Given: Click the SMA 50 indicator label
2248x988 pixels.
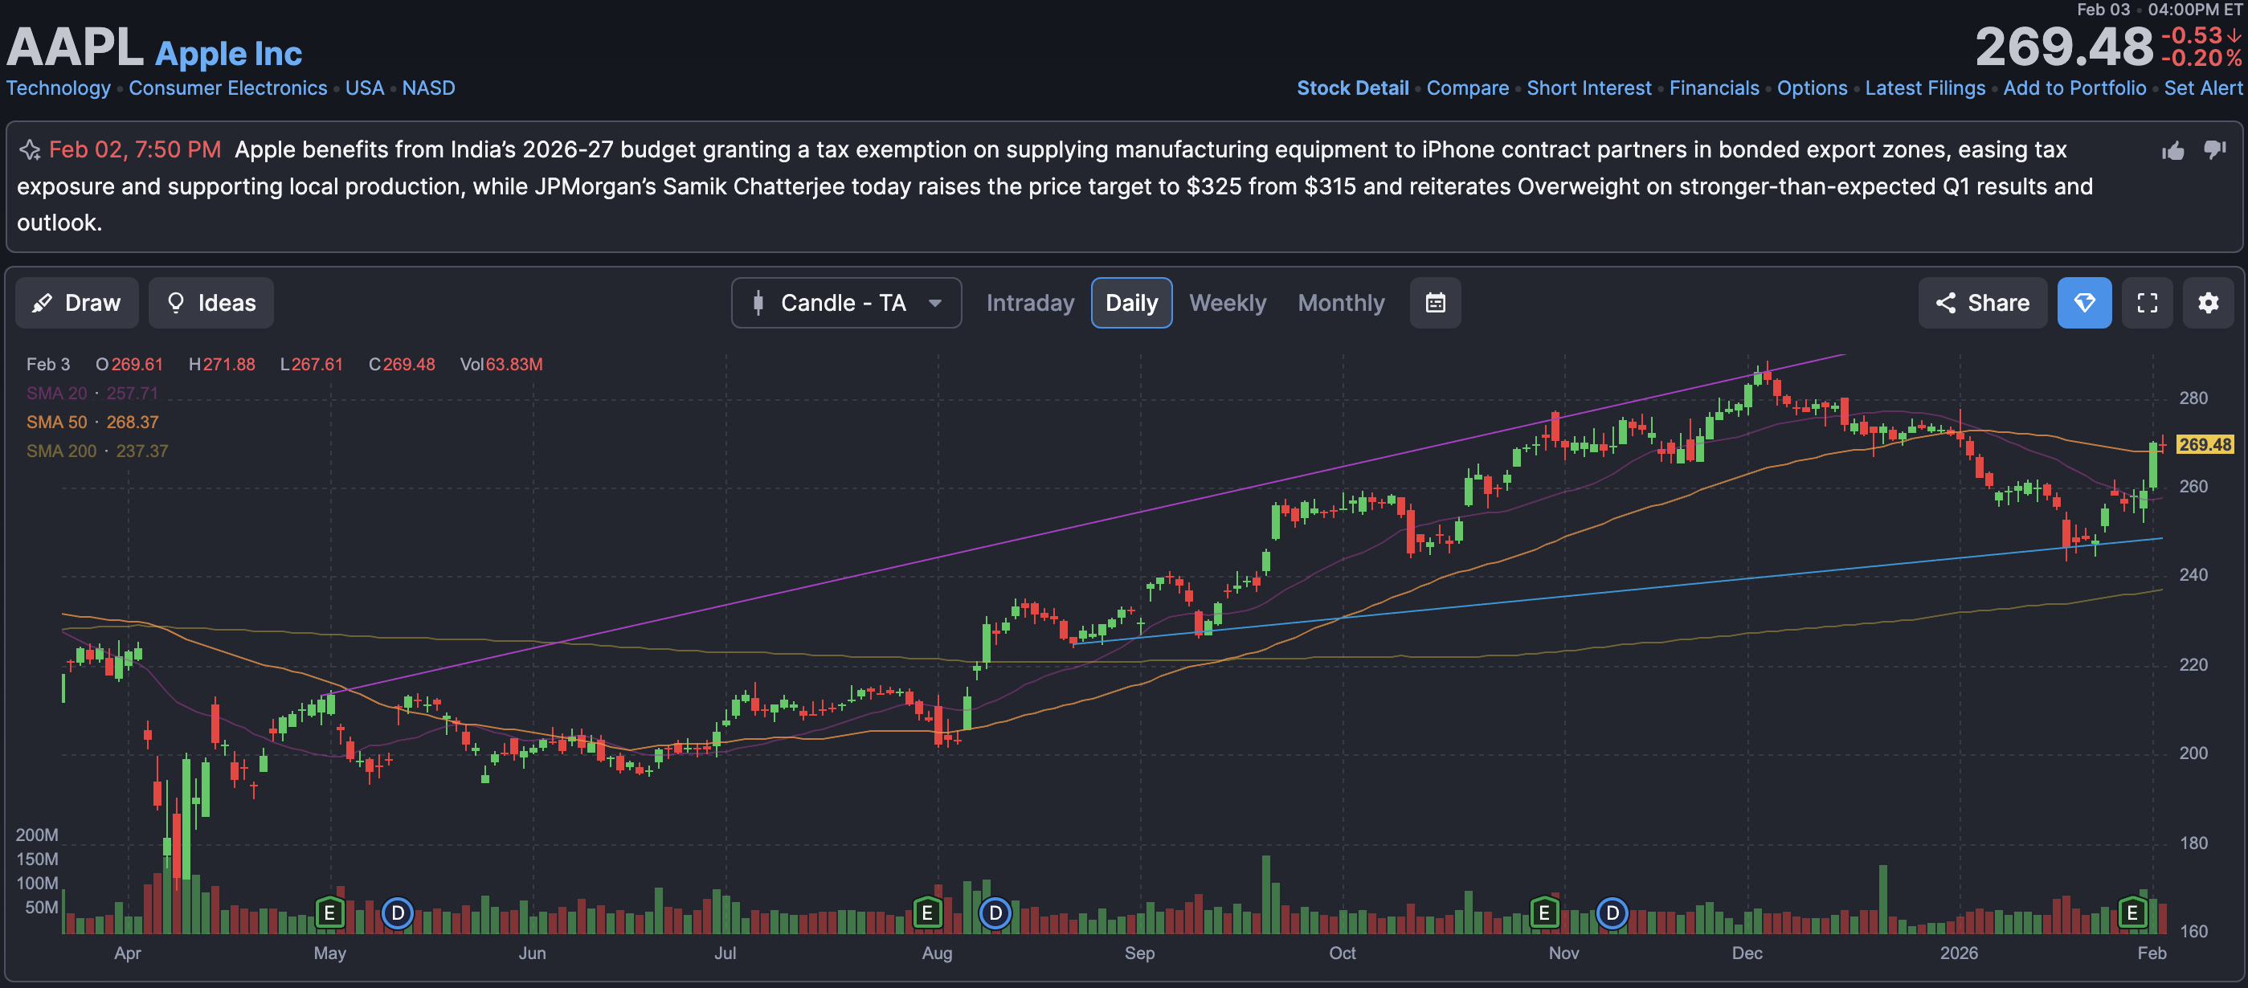Looking at the screenshot, I should 57,423.
